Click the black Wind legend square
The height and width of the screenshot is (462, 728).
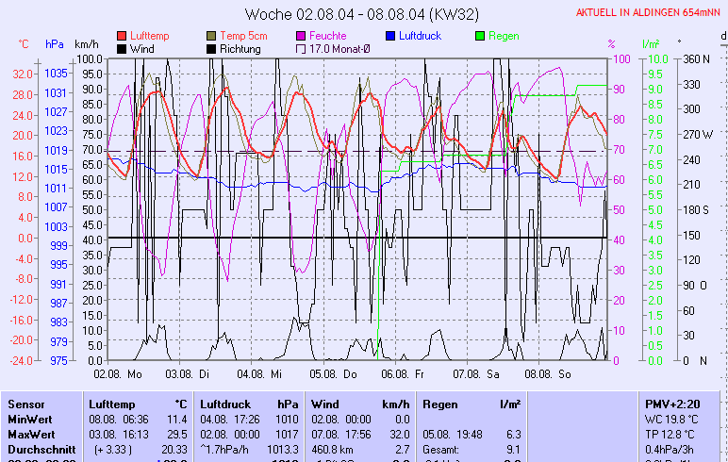pos(121,48)
